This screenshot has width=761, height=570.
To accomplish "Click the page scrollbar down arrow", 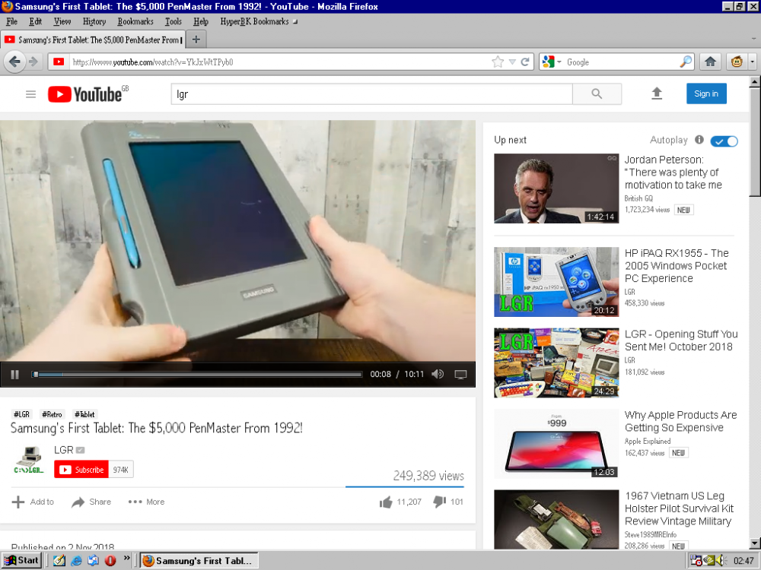I will [x=755, y=543].
